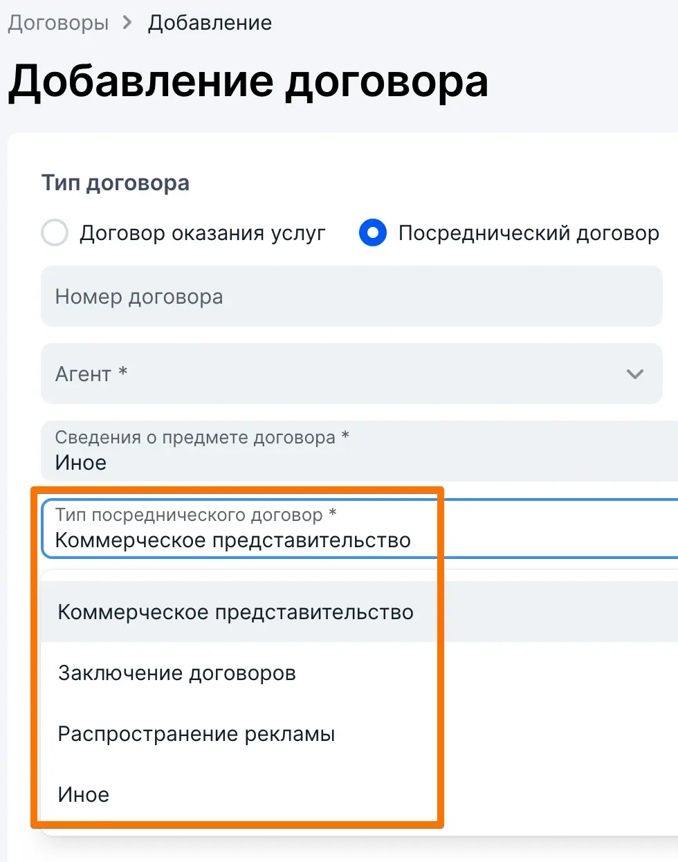Choose the Заключение договоров option
This screenshot has width=678, height=862.
coord(177,673)
